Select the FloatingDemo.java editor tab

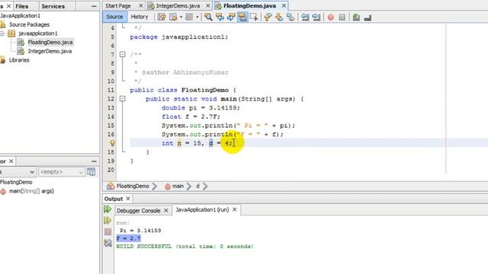pyautogui.click(x=249, y=6)
